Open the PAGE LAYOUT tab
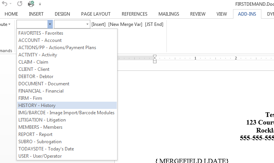274x163 pixels. (96, 14)
